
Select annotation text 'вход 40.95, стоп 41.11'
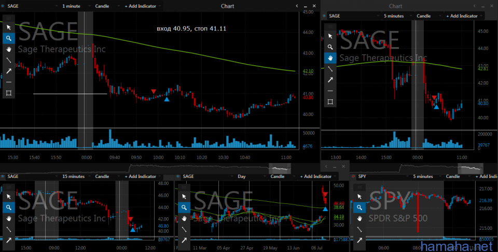pyautogui.click(x=191, y=28)
